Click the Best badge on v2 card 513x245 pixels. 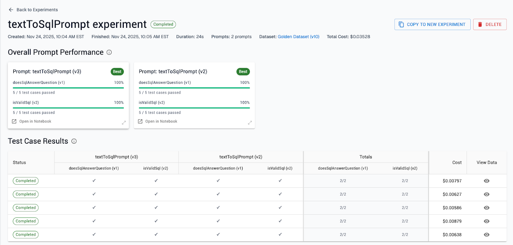coord(243,72)
